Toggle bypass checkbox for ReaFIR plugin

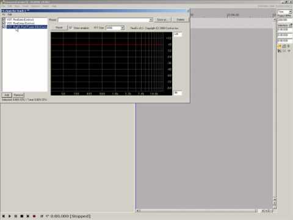point(4,27)
